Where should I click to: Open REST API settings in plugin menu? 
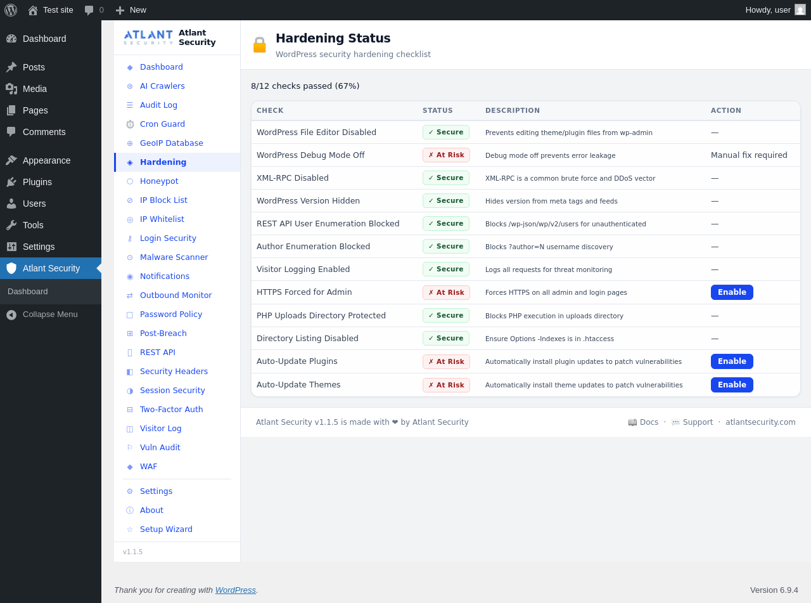pyautogui.click(x=177, y=353)
